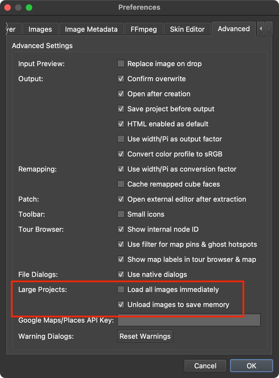
Task: Select the FFmpeg tab
Action: (x=144, y=29)
